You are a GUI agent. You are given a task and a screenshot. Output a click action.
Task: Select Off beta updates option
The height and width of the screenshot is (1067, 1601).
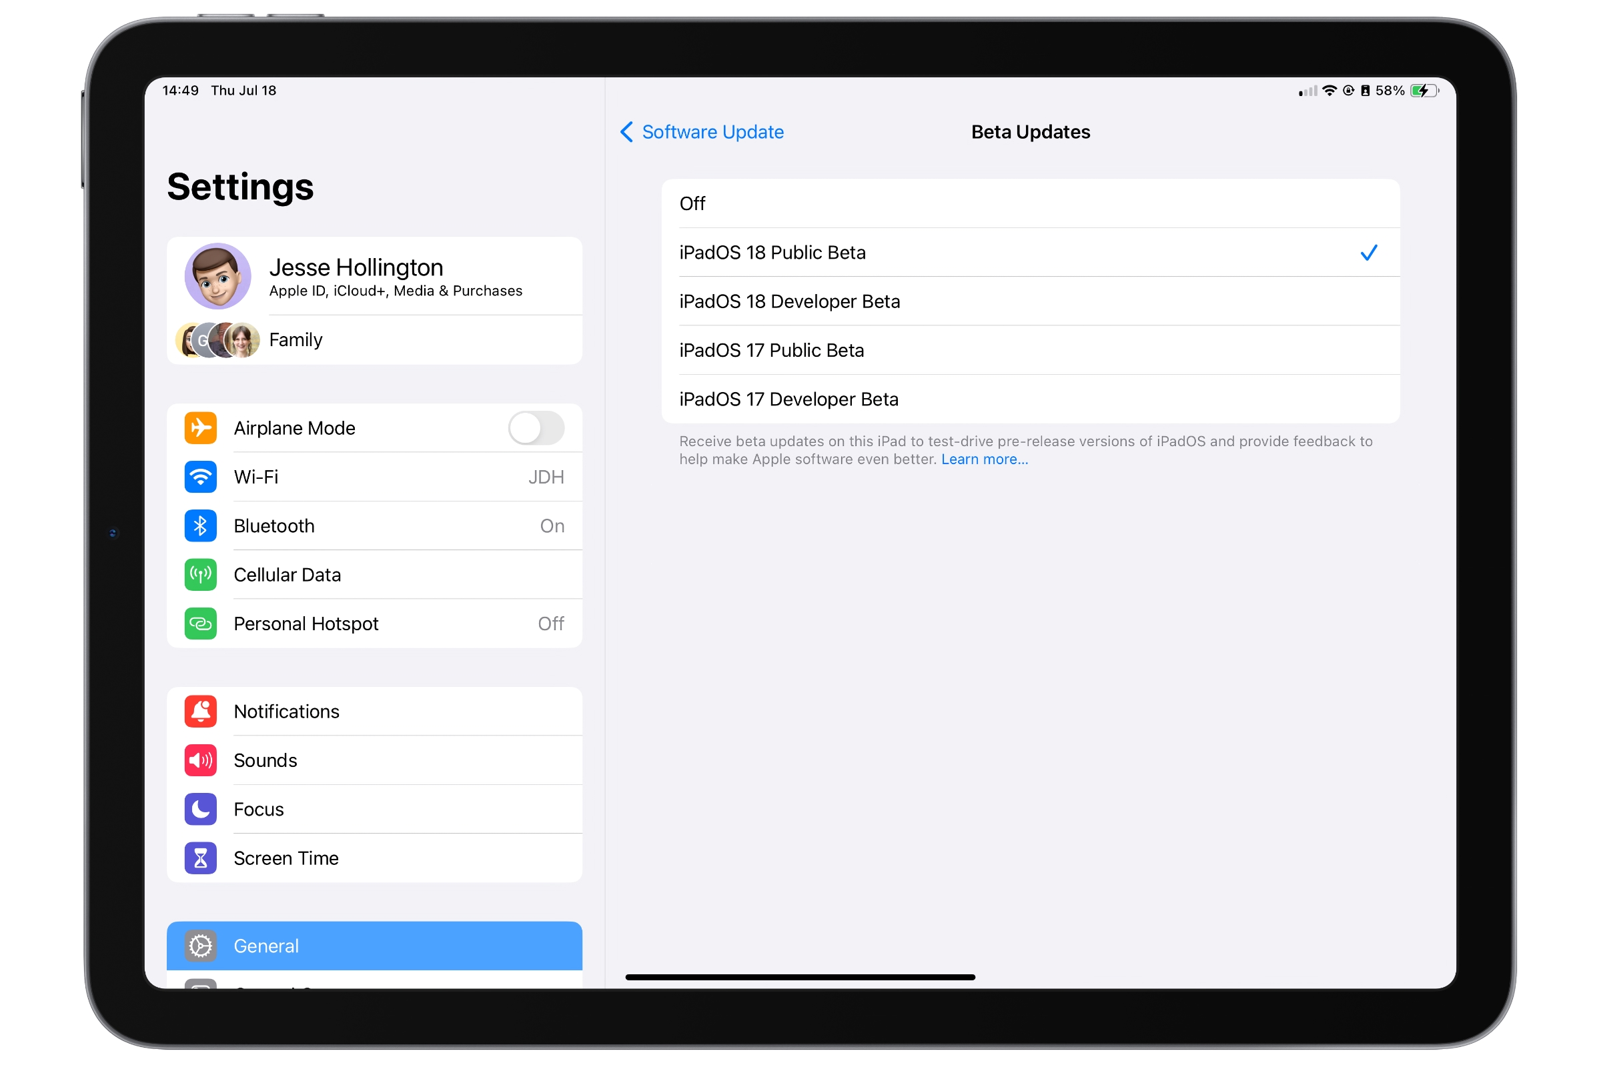pos(1029,203)
